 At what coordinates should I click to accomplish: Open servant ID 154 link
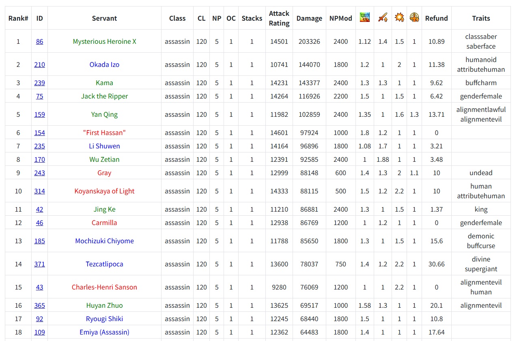(x=39, y=133)
